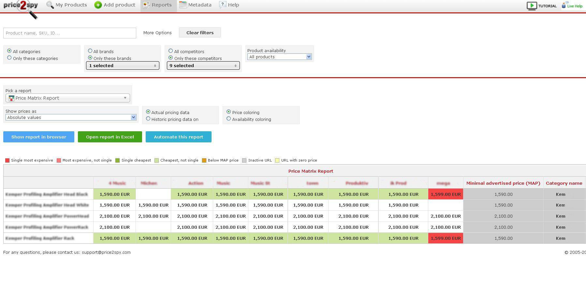Select the All brands radio button
This screenshot has width=586, height=287.
90,51
